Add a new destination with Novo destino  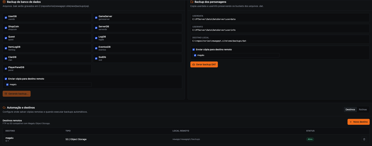(359, 122)
